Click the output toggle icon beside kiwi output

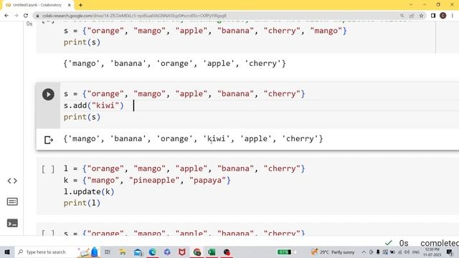[49, 140]
